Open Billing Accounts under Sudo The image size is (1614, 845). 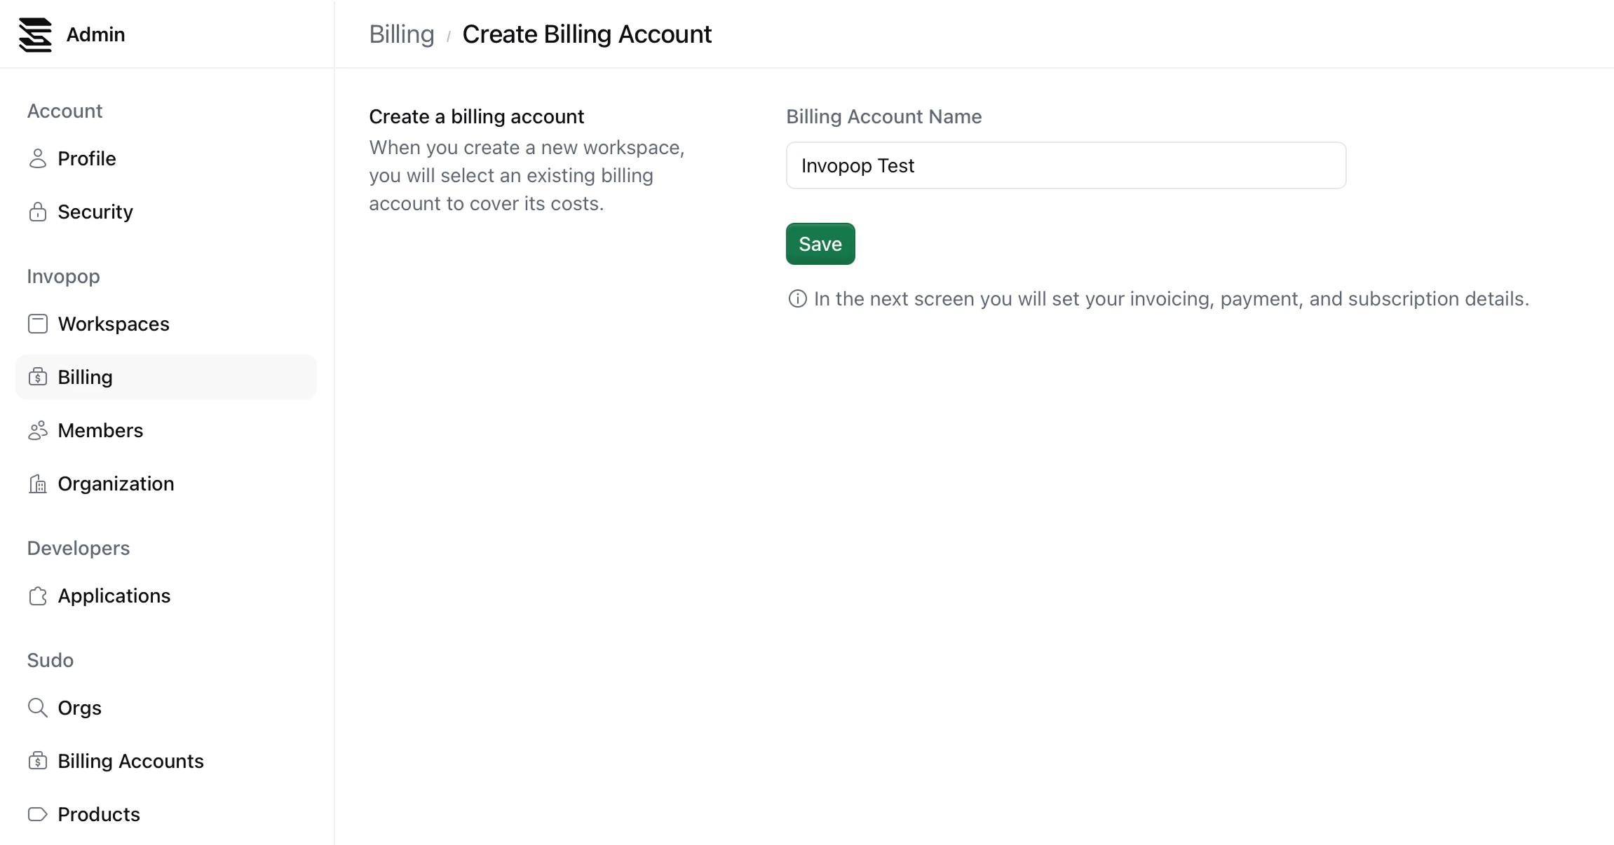(x=130, y=761)
